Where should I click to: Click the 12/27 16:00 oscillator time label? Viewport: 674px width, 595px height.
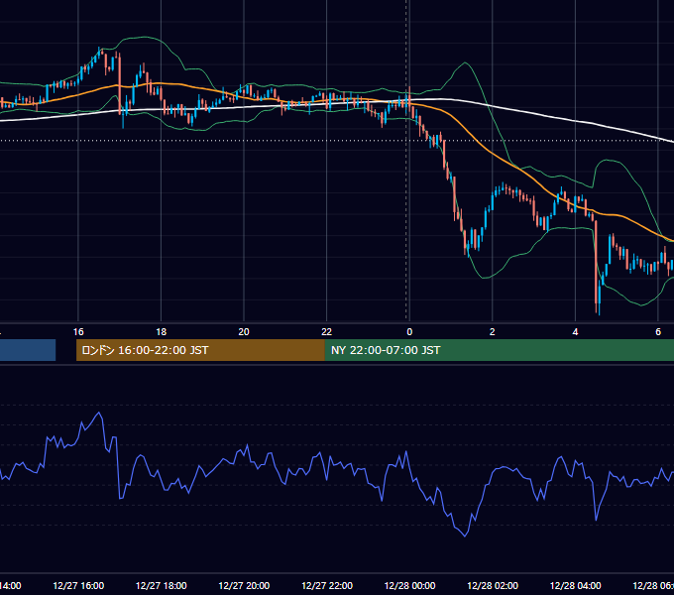pos(78,585)
